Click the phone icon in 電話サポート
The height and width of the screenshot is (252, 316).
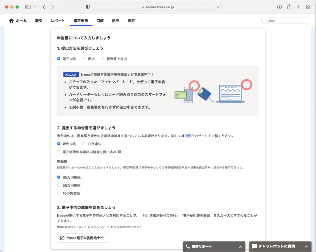click(x=188, y=246)
